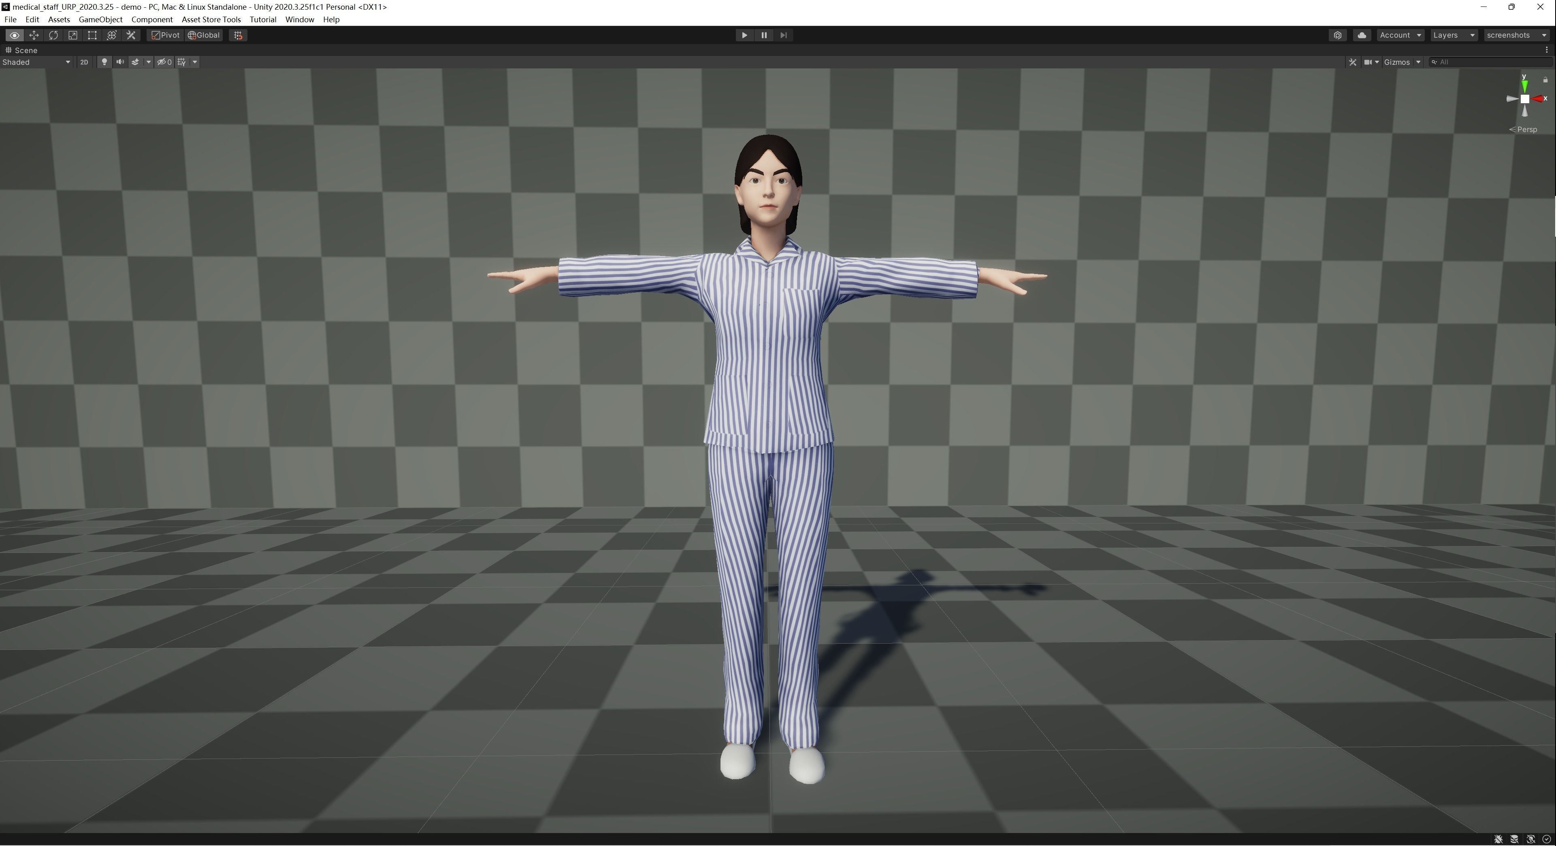Click the gray left axis cone

point(1512,98)
